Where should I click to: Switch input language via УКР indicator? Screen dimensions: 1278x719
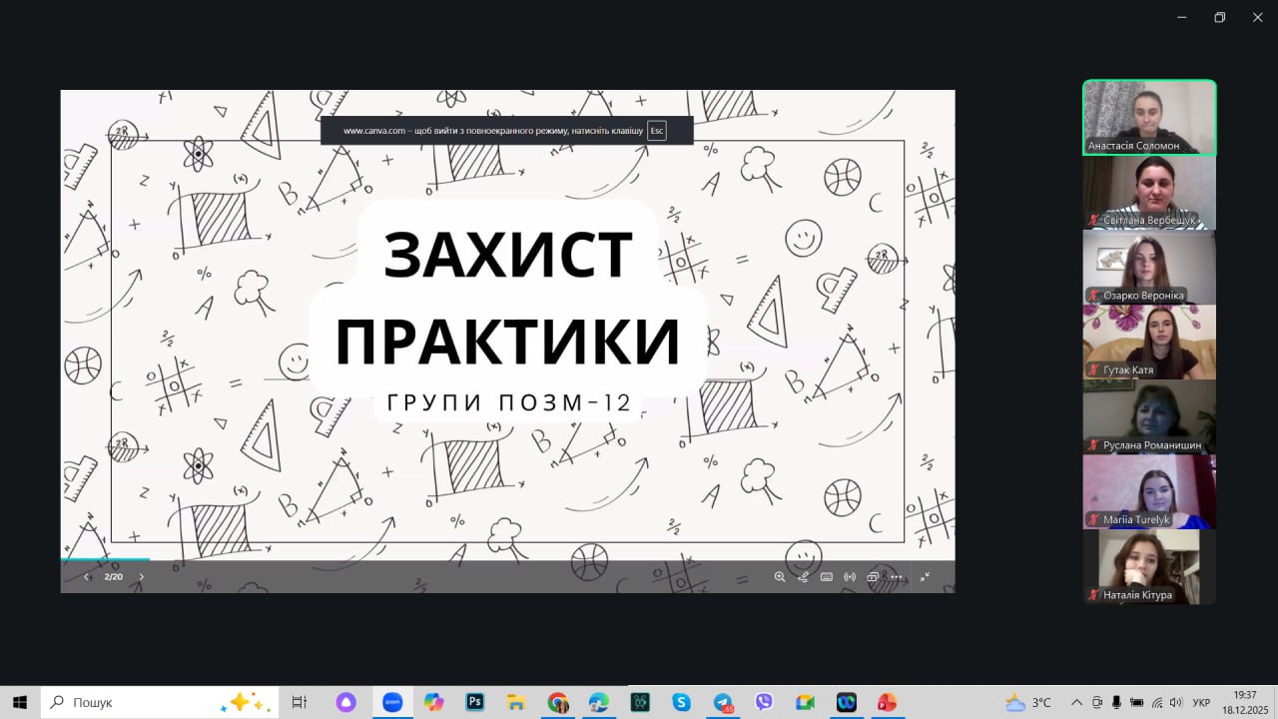tap(1202, 702)
